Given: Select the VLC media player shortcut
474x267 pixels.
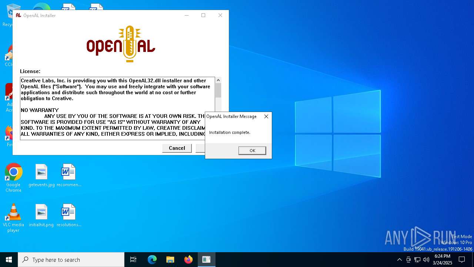Looking at the screenshot, I should [13, 218].
